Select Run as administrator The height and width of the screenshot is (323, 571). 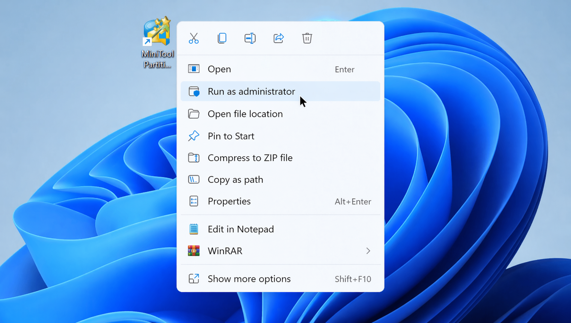[280, 91]
